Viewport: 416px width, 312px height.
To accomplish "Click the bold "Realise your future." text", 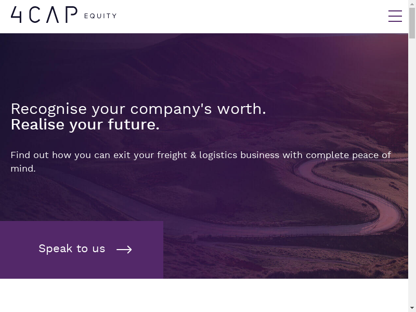I will tap(85, 125).
